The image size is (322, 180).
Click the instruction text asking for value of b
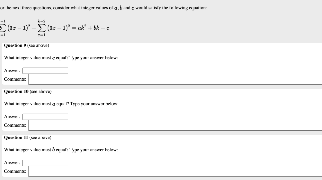61,150
